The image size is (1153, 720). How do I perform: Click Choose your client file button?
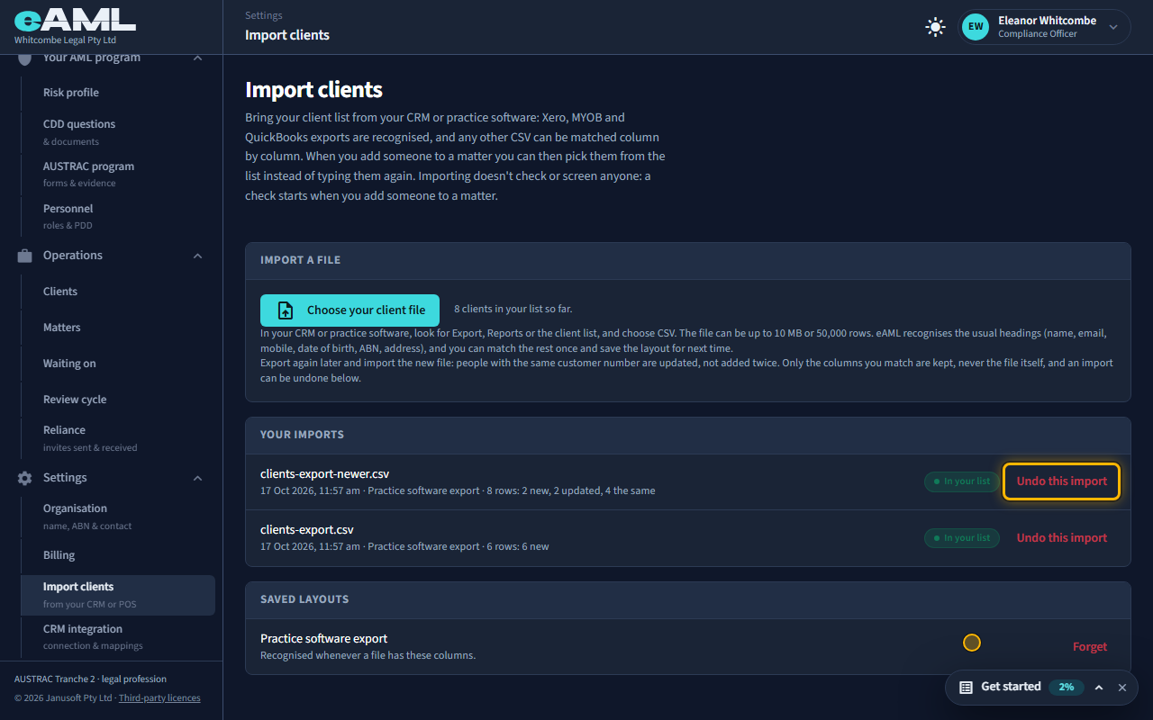point(350,310)
